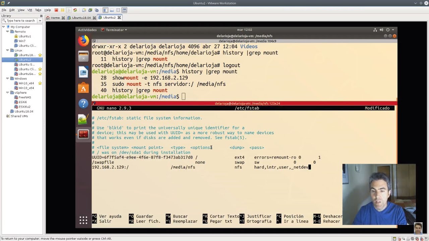Click the Terminator icon in the dock

[x=83, y=135]
